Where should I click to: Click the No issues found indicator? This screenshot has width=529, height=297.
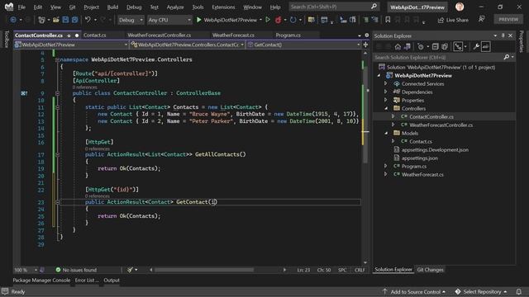[76, 270]
